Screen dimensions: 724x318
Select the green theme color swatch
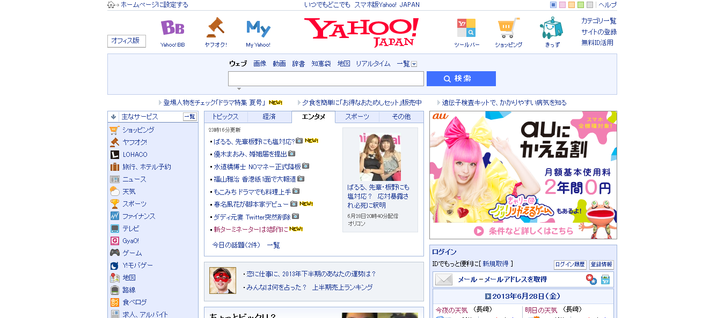(x=581, y=5)
